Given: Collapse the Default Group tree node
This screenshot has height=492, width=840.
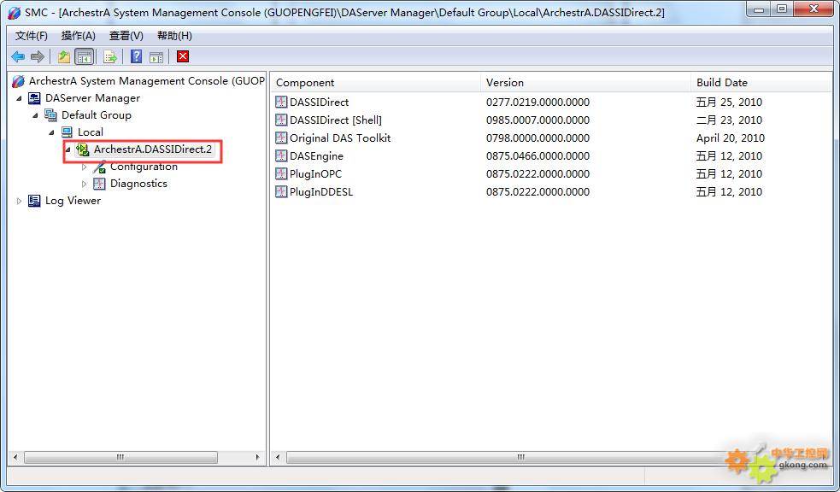Looking at the screenshot, I should 36,115.
